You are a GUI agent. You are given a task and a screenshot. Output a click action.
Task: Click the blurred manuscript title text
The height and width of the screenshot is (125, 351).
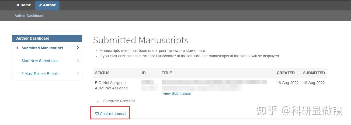(x=214, y=82)
